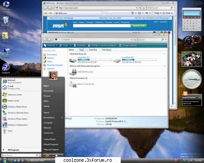Viewport: 204px width, 163px height.
Task: Click the user account picture on Start menu
Action: tap(53, 76)
